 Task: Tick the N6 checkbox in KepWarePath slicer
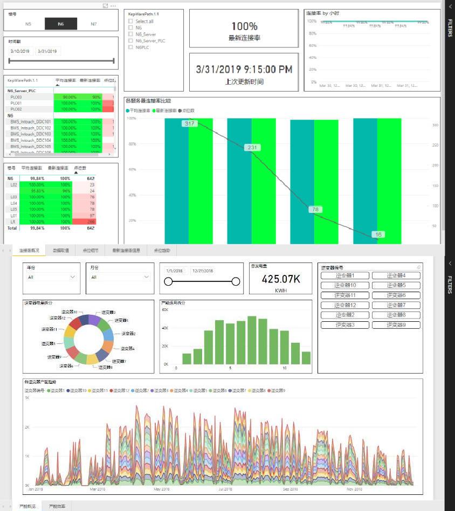pos(130,27)
